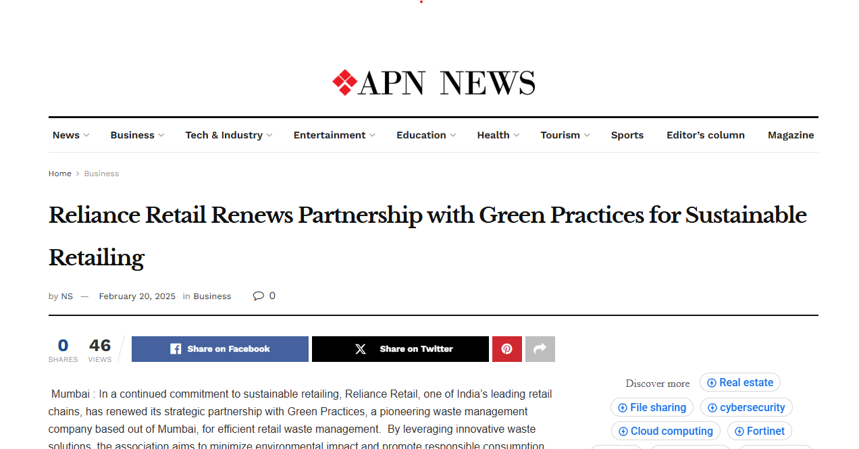Share article via Pinterest icon
The width and height of the screenshot is (859, 449).
pyautogui.click(x=506, y=349)
